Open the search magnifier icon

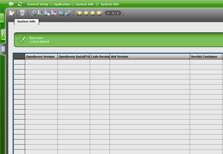pos(61,13)
